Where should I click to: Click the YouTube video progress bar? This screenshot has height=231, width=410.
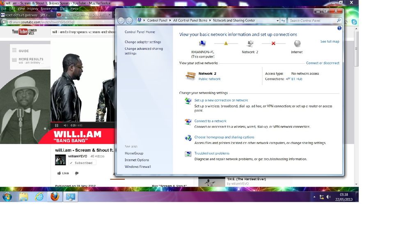(x=82, y=122)
